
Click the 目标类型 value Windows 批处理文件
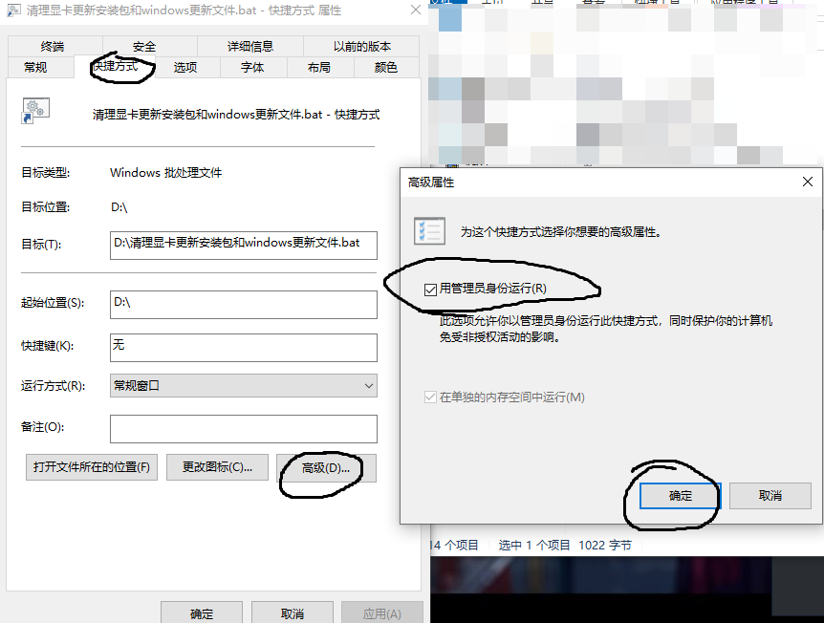[x=166, y=173]
